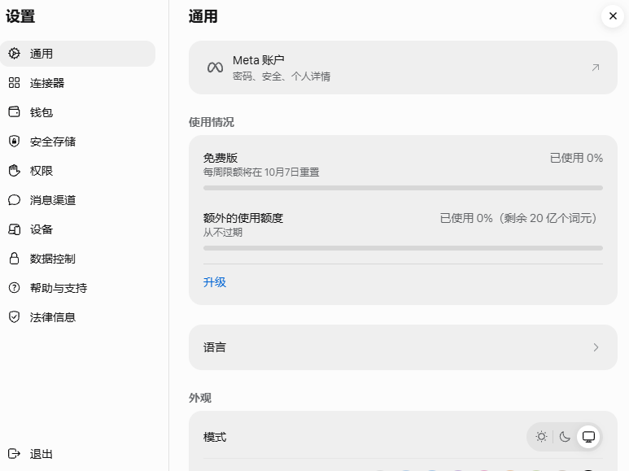
Task: Open the 通用 settings tab
Action: pyautogui.click(x=78, y=54)
